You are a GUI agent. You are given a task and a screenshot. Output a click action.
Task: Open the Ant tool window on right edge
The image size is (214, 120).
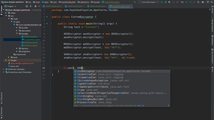pyautogui.click(x=212, y=70)
